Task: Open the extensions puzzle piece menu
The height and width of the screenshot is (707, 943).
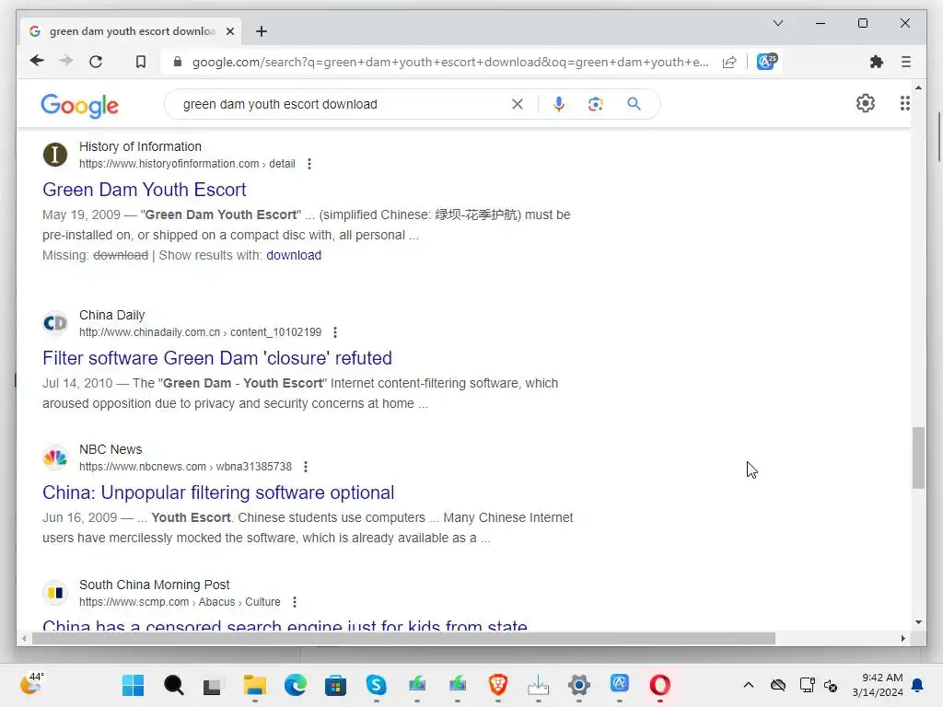Action: click(877, 62)
